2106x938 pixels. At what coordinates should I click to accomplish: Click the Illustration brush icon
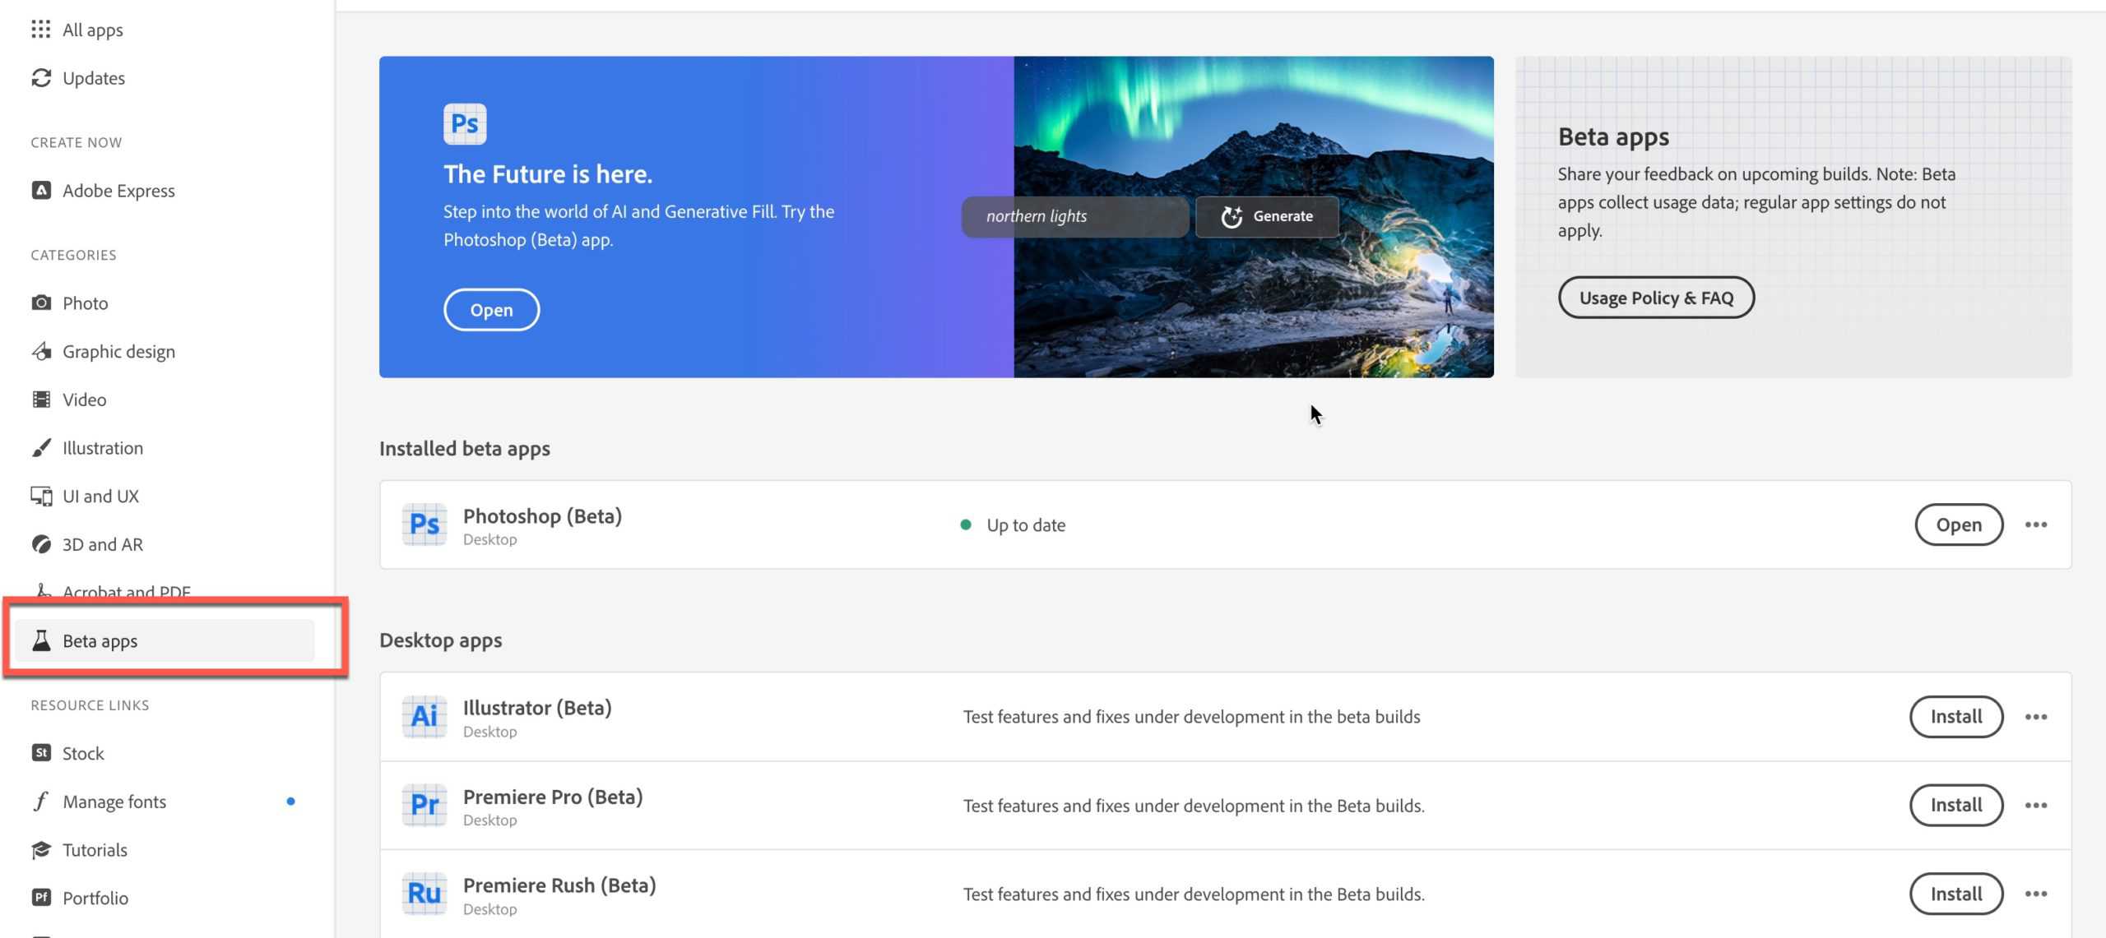pos(41,448)
